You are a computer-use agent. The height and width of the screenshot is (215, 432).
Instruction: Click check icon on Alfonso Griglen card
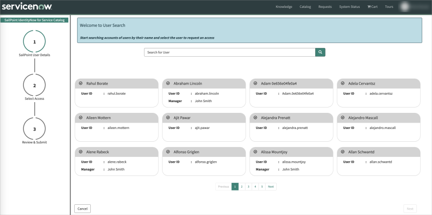(168, 151)
